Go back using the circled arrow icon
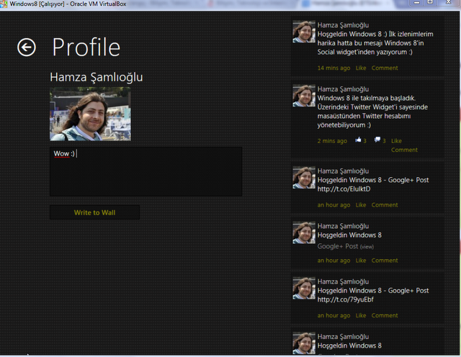461x357 pixels. tap(27, 48)
